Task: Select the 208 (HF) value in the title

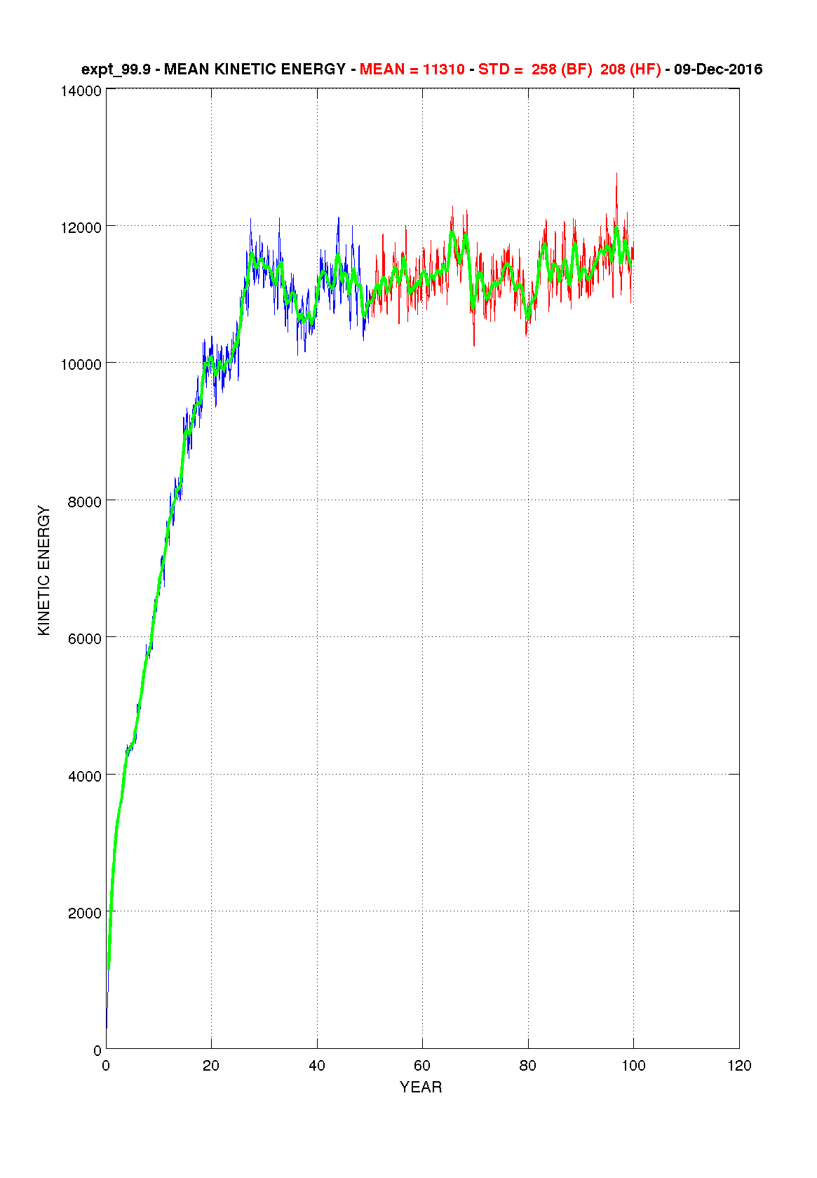Action: click(630, 69)
